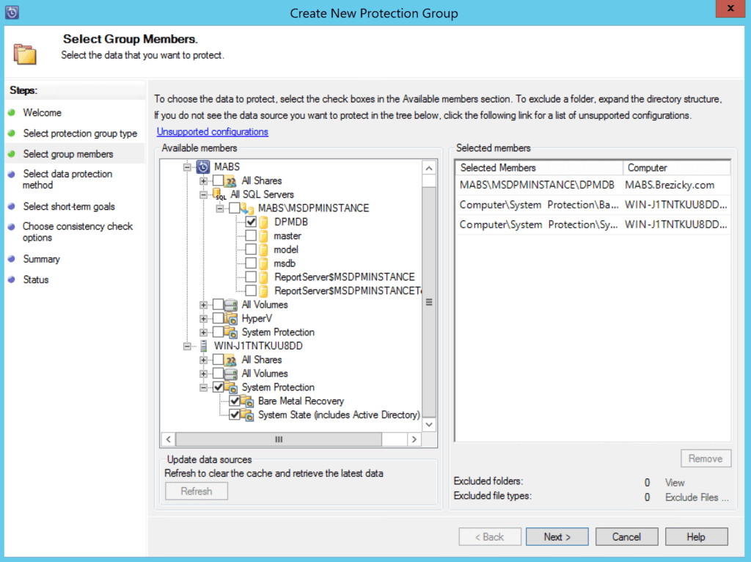
Task: Expand All Volumes under MABS
Action: 204,304
